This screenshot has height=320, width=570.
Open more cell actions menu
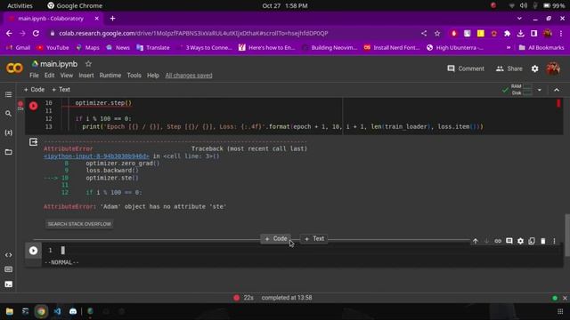(554, 241)
